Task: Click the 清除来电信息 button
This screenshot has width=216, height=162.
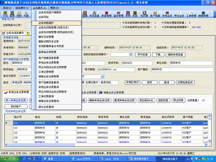Action: point(175,55)
